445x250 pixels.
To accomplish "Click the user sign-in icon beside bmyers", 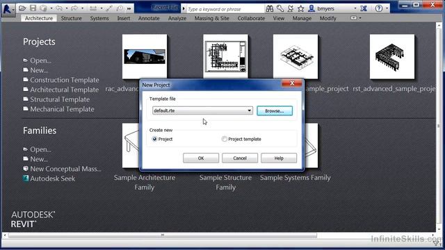I will click(x=311, y=8).
